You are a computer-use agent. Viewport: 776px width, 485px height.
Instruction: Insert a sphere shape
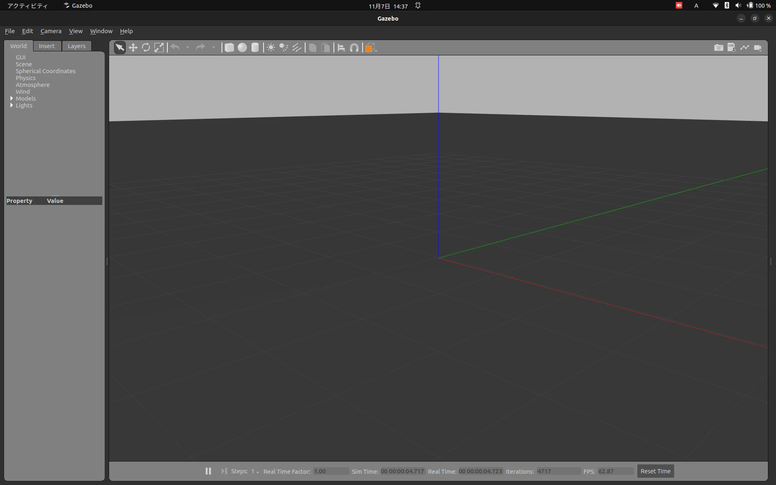[x=242, y=48]
